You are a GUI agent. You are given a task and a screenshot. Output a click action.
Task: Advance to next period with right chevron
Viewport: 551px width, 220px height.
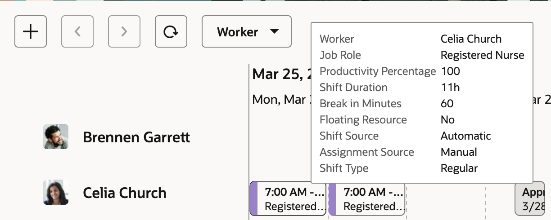(x=124, y=31)
